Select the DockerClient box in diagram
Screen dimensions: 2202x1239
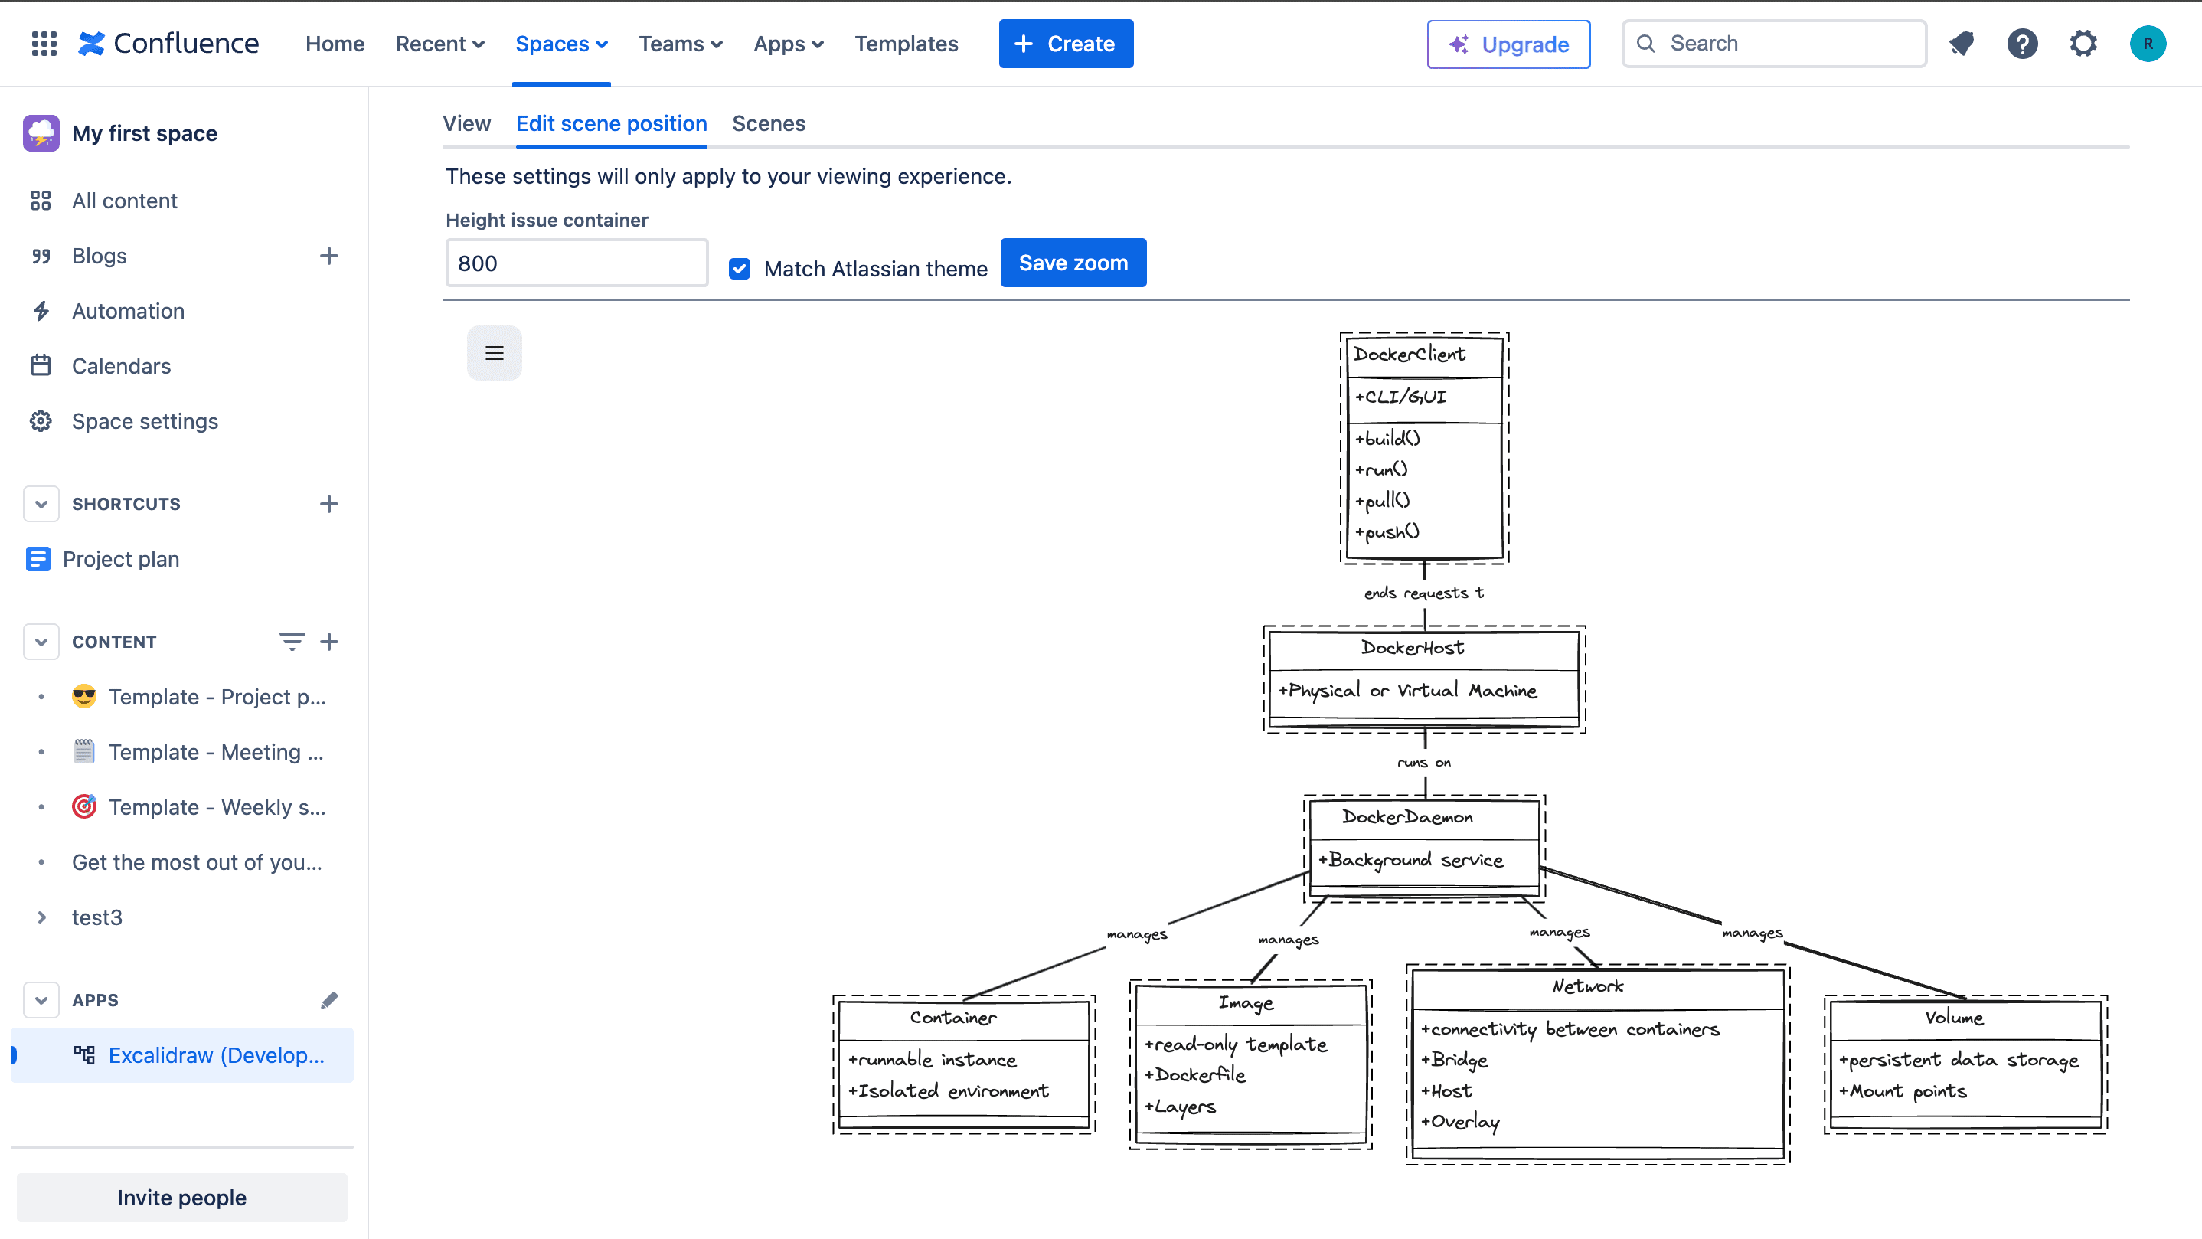pyautogui.click(x=1424, y=448)
